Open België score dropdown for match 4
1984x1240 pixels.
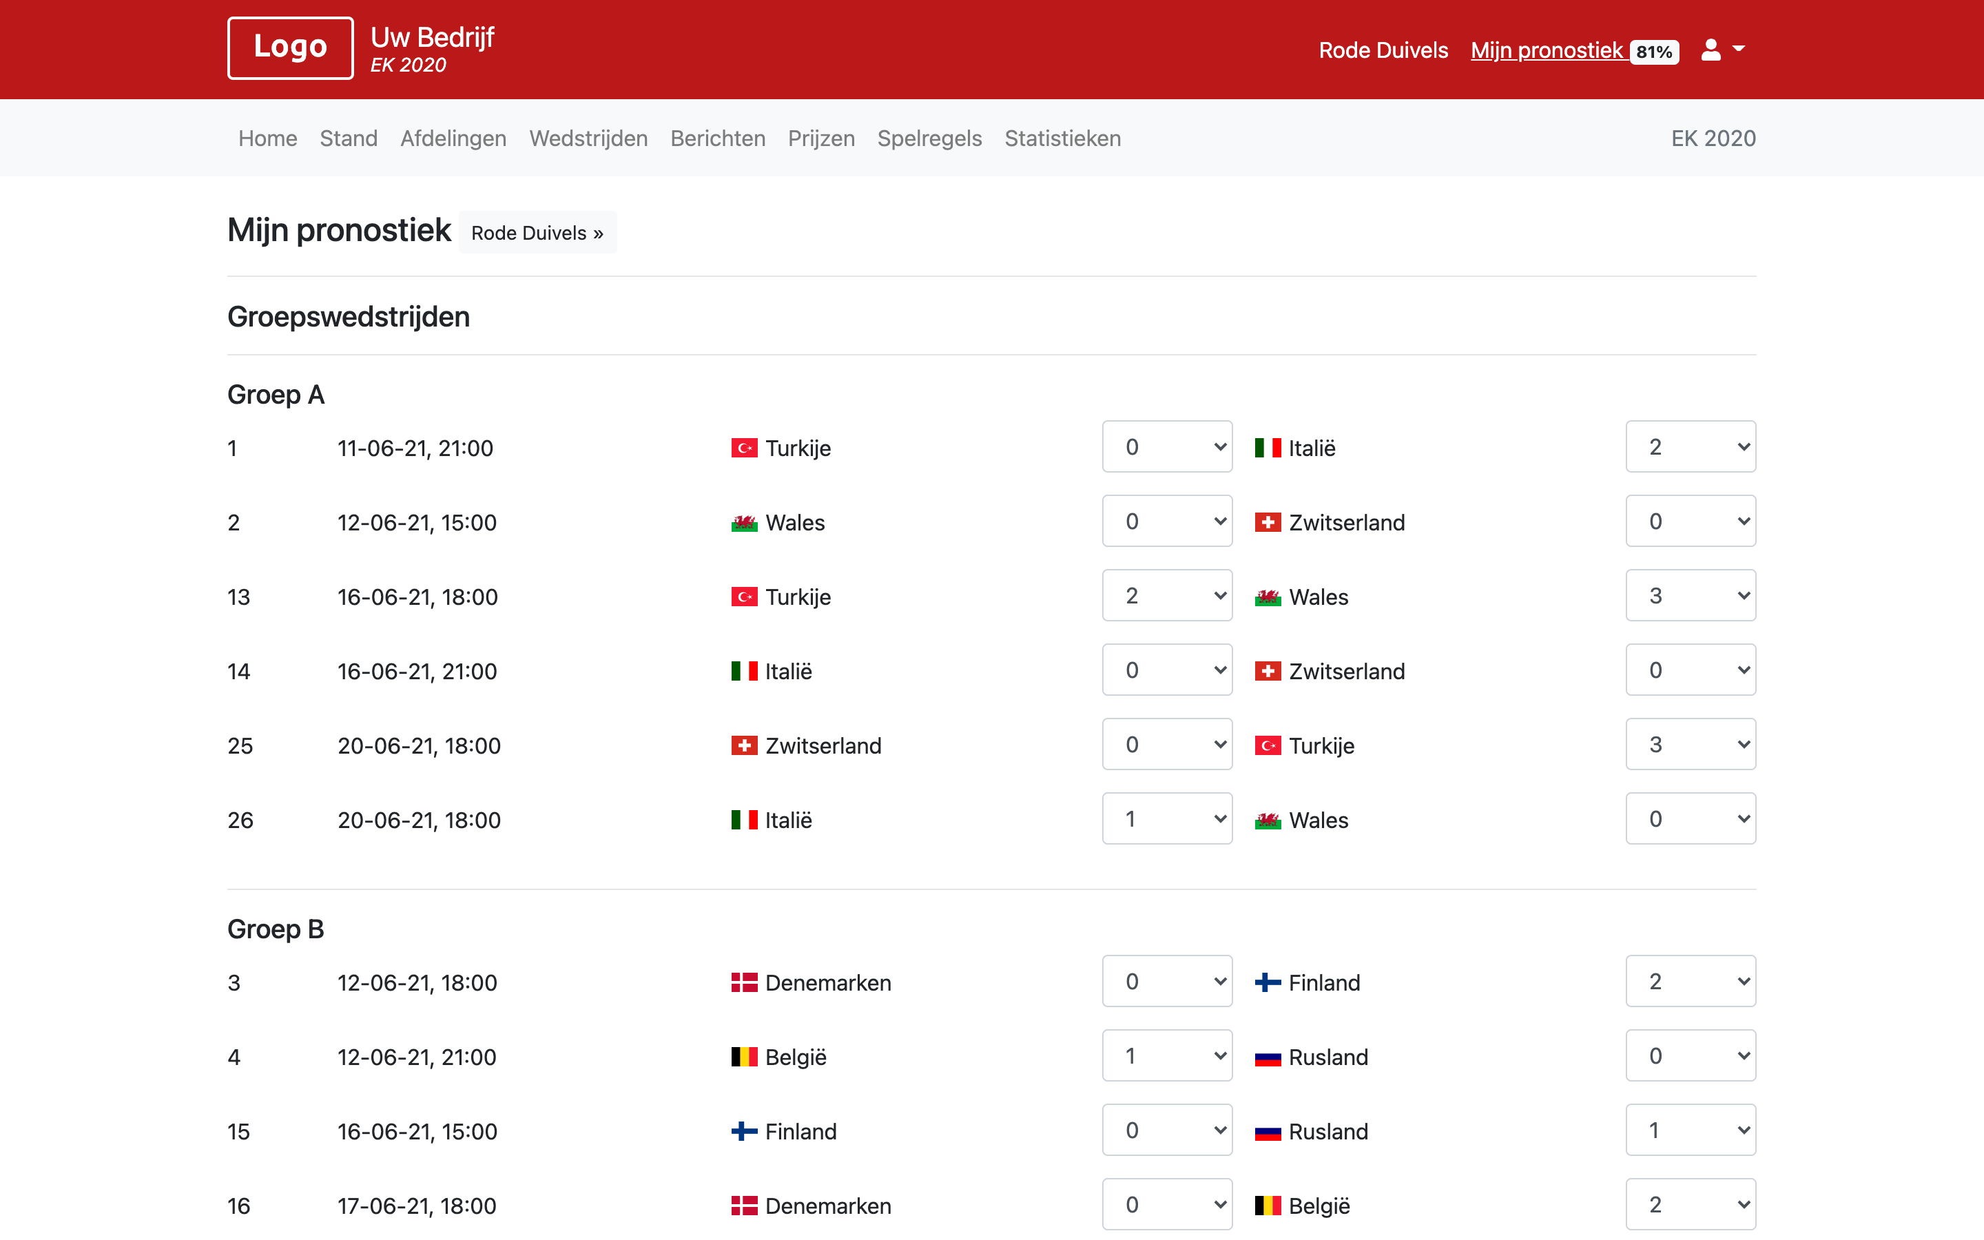1166,1056
